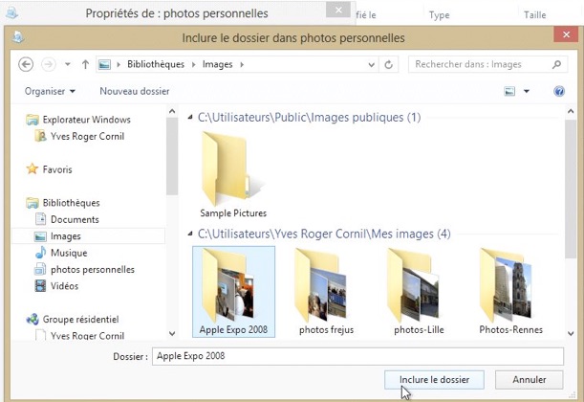Click the Taille column header in background window
This screenshot has height=402, width=584.
coord(535,15)
